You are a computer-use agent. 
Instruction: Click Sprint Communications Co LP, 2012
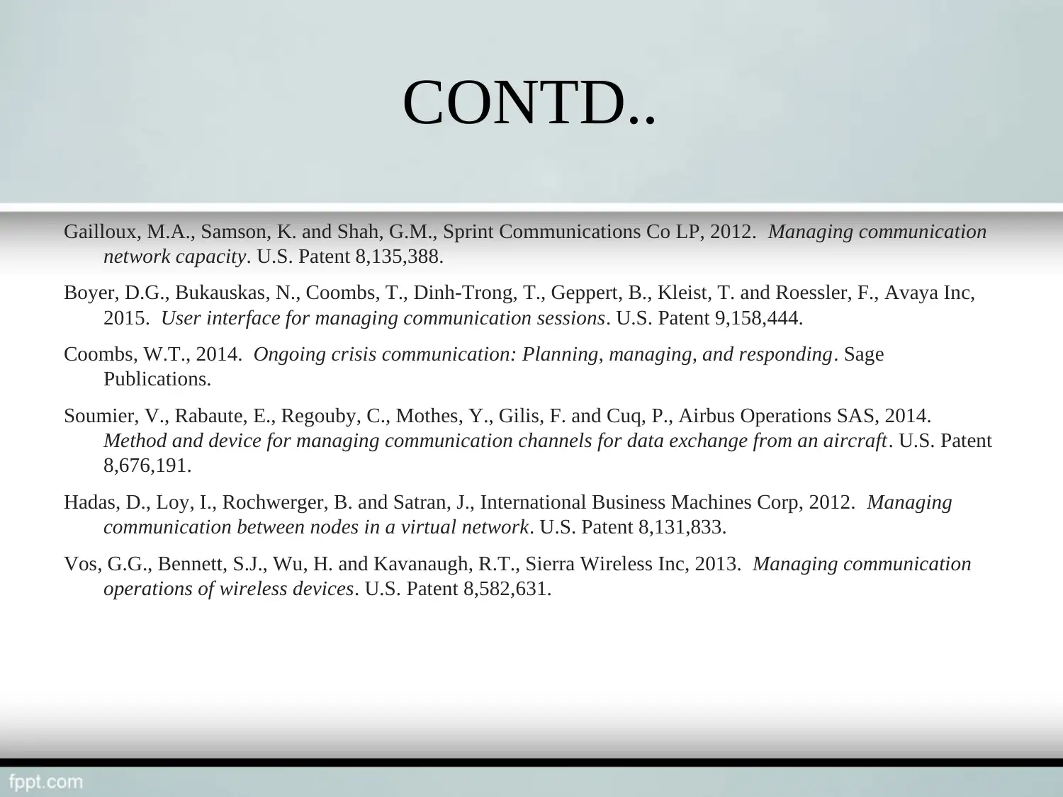[x=600, y=232]
